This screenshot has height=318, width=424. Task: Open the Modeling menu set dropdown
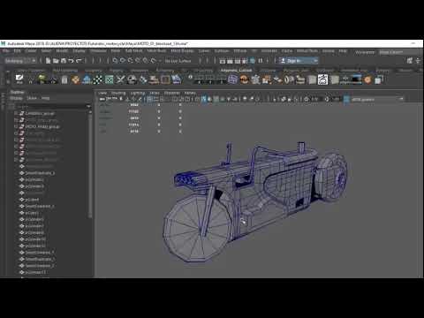(20, 61)
